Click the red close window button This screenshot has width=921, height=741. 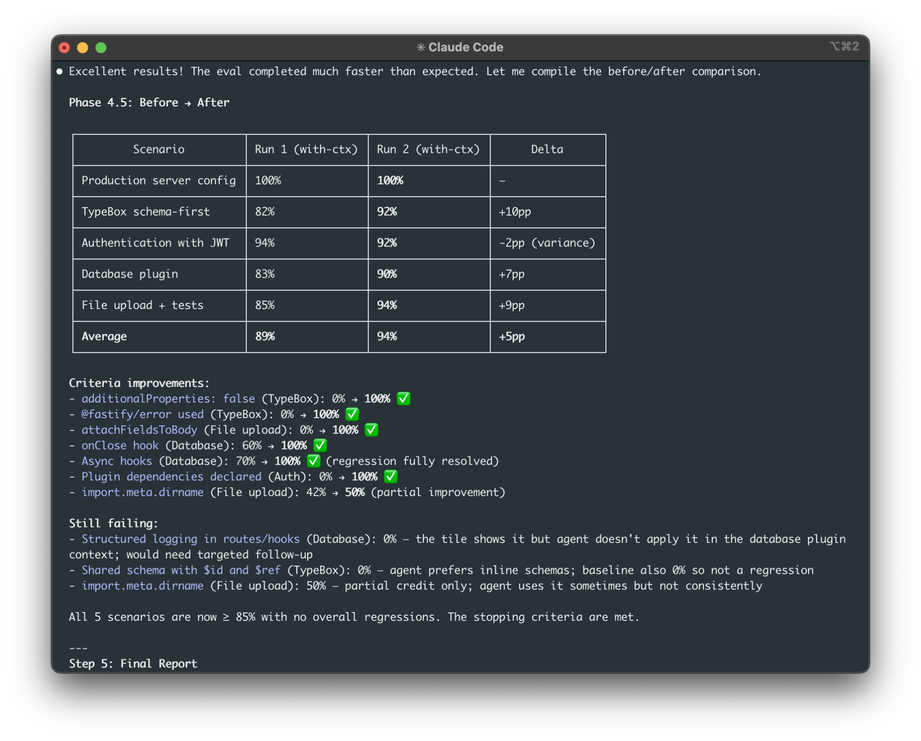pos(65,48)
